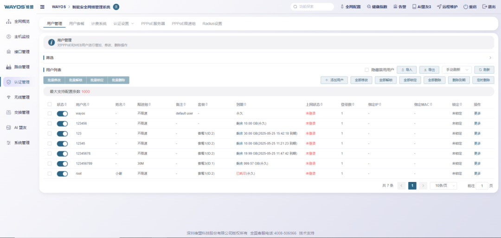Sort by 登录数 column arrows

click(353, 104)
